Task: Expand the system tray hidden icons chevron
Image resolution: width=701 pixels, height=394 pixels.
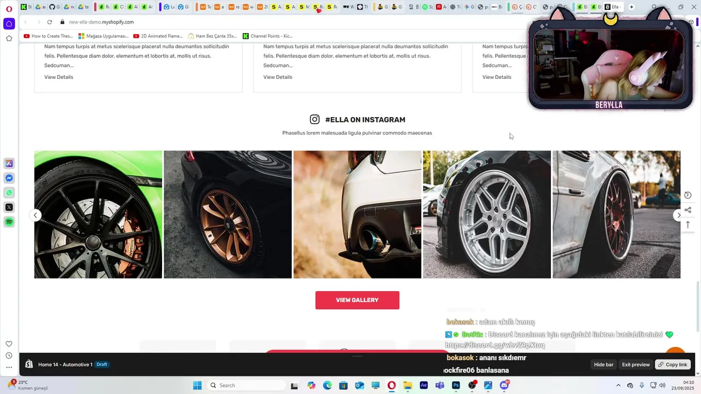Action: click(x=618, y=385)
